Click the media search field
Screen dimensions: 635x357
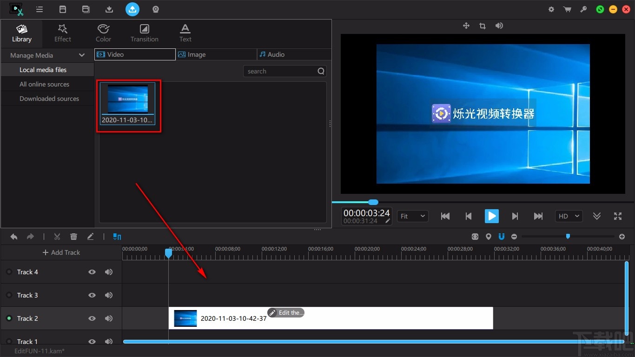(x=280, y=71)
